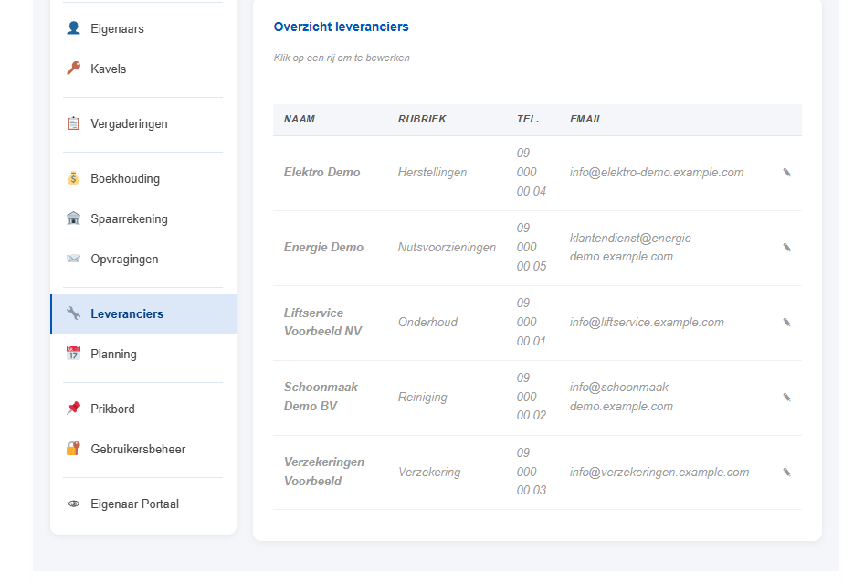Viewport: 864px width, 584px height.
Task: Click the Elektro Demo supplier name
Action: (321, 172)
